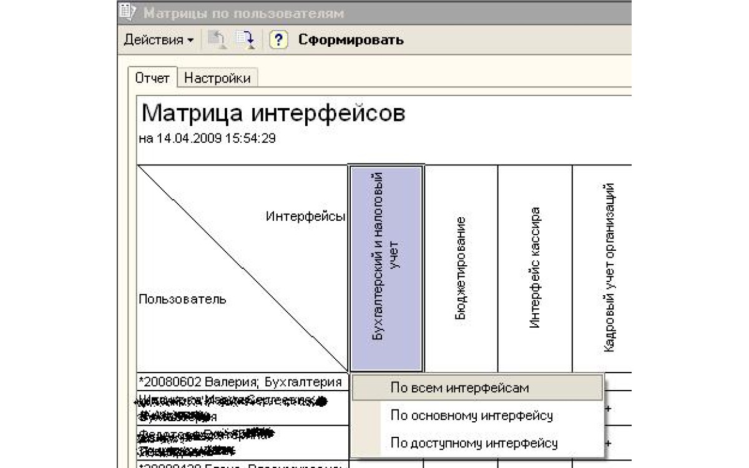Select the row 20080602 Валерия; Бухгалтерия

tap(240, 382)
